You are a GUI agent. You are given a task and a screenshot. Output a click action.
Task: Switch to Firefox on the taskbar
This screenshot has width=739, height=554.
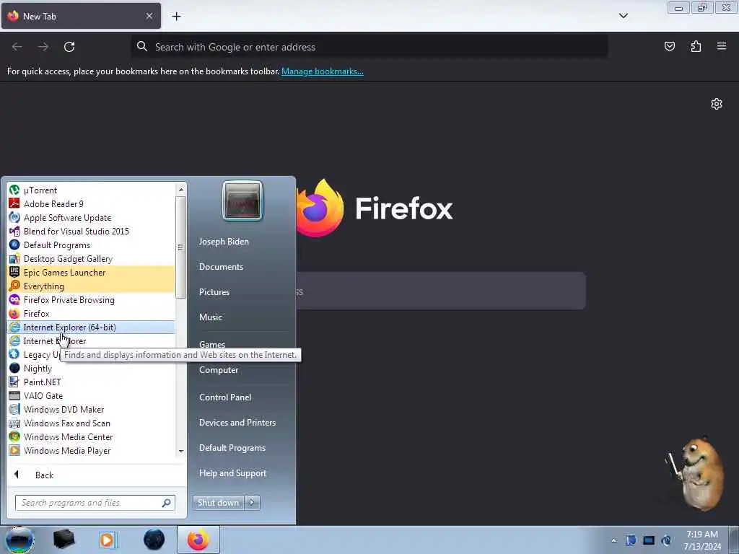[198, 540]
